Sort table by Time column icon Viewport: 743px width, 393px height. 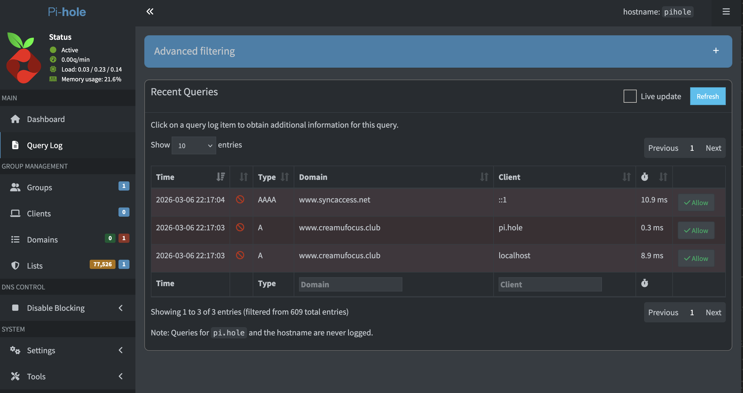(220, 177)
